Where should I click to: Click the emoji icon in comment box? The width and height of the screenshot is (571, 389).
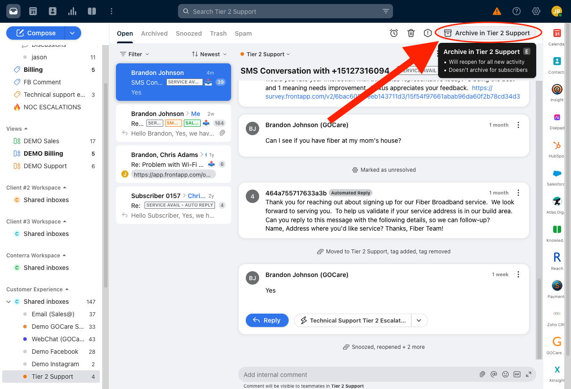[505, 374]
